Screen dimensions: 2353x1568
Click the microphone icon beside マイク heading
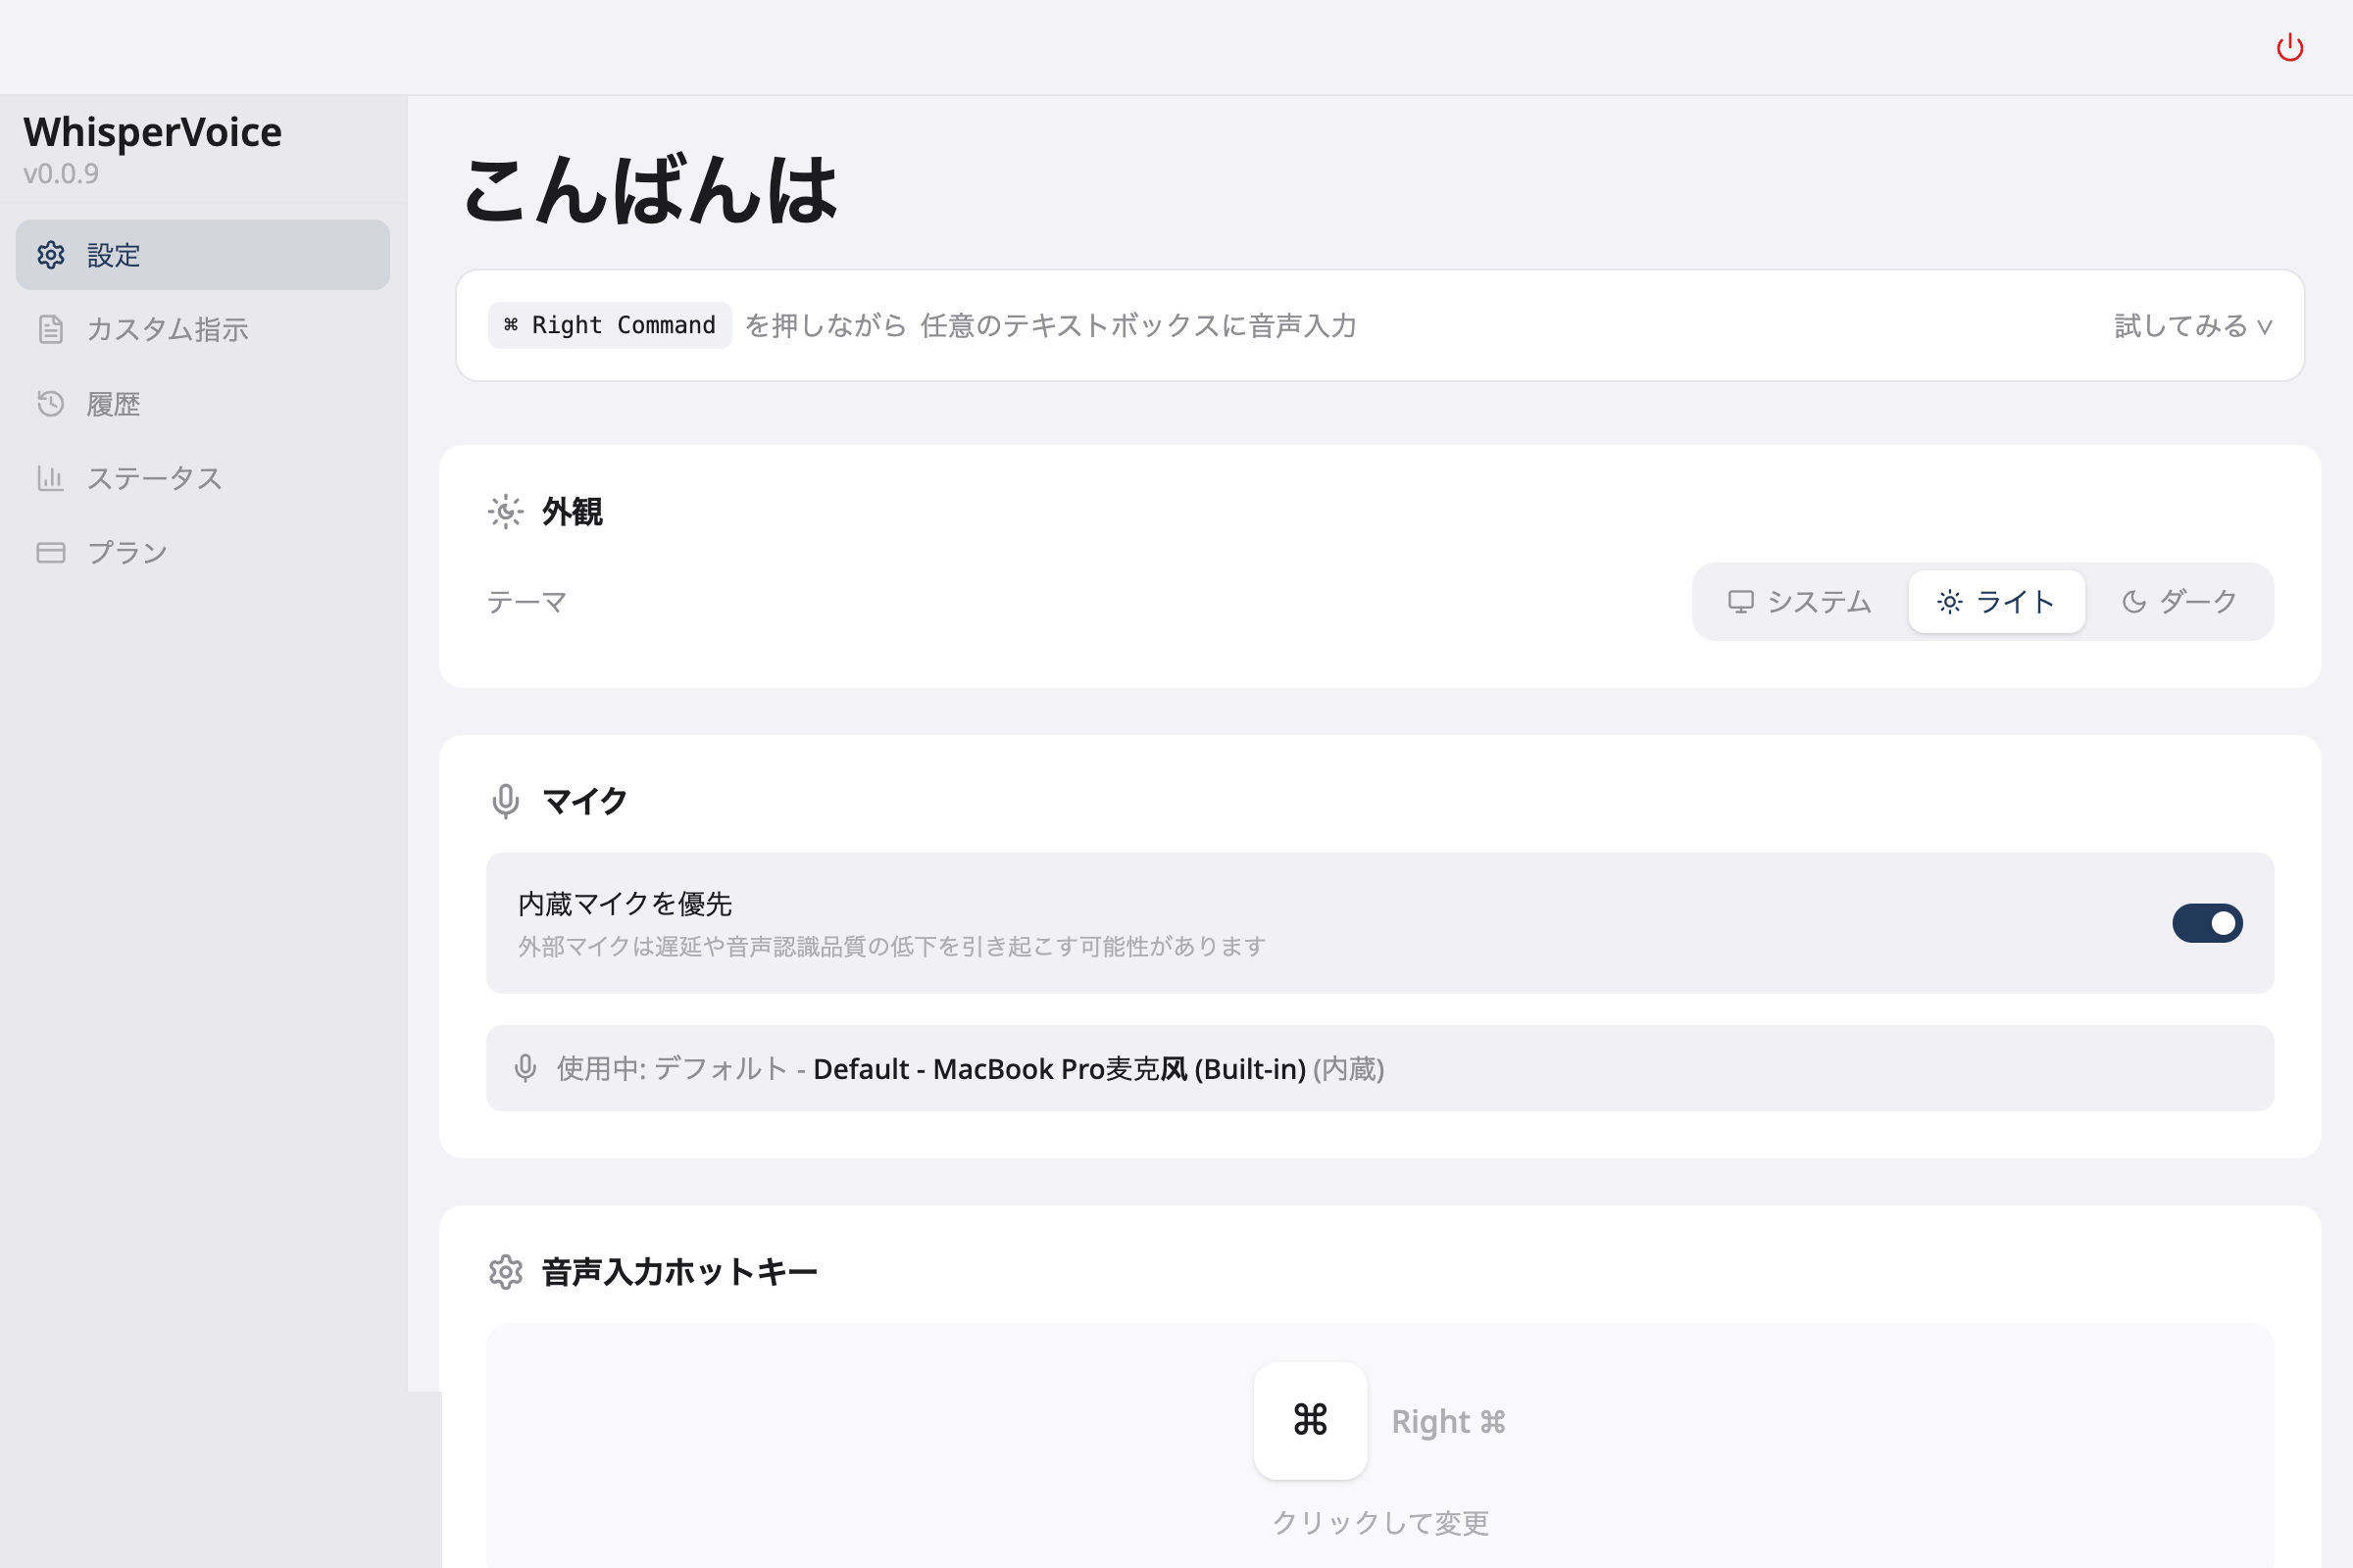pyautogui.click(x=505, y=800)
